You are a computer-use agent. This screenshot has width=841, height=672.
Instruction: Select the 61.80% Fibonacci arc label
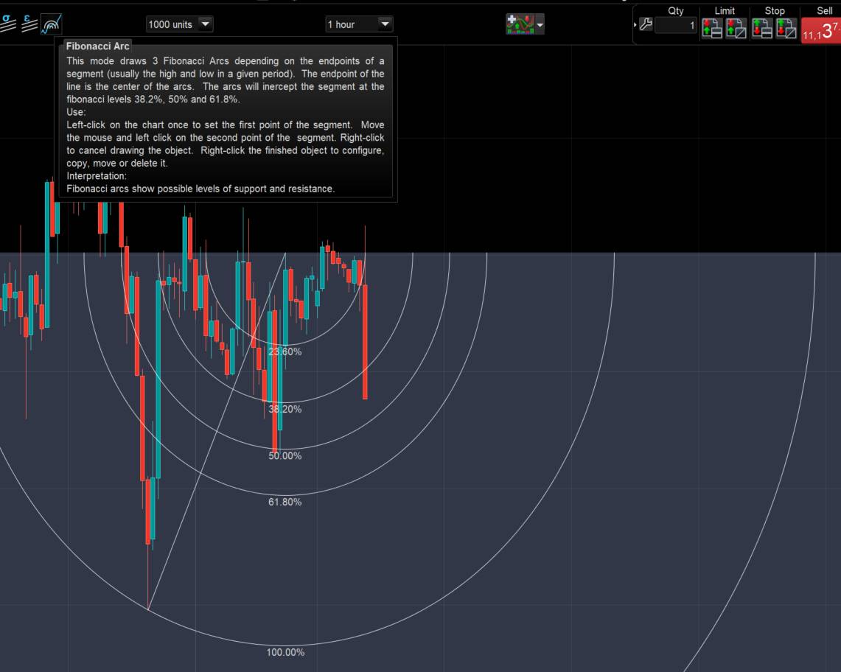click(x=285, y=502)
